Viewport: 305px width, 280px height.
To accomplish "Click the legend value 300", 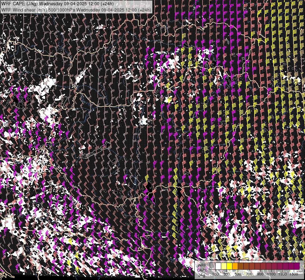I will [226, 274].
